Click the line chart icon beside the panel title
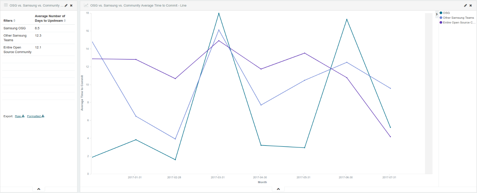This screenshot has width=477, height=193. pyautogui.click(x=86, y=5)
